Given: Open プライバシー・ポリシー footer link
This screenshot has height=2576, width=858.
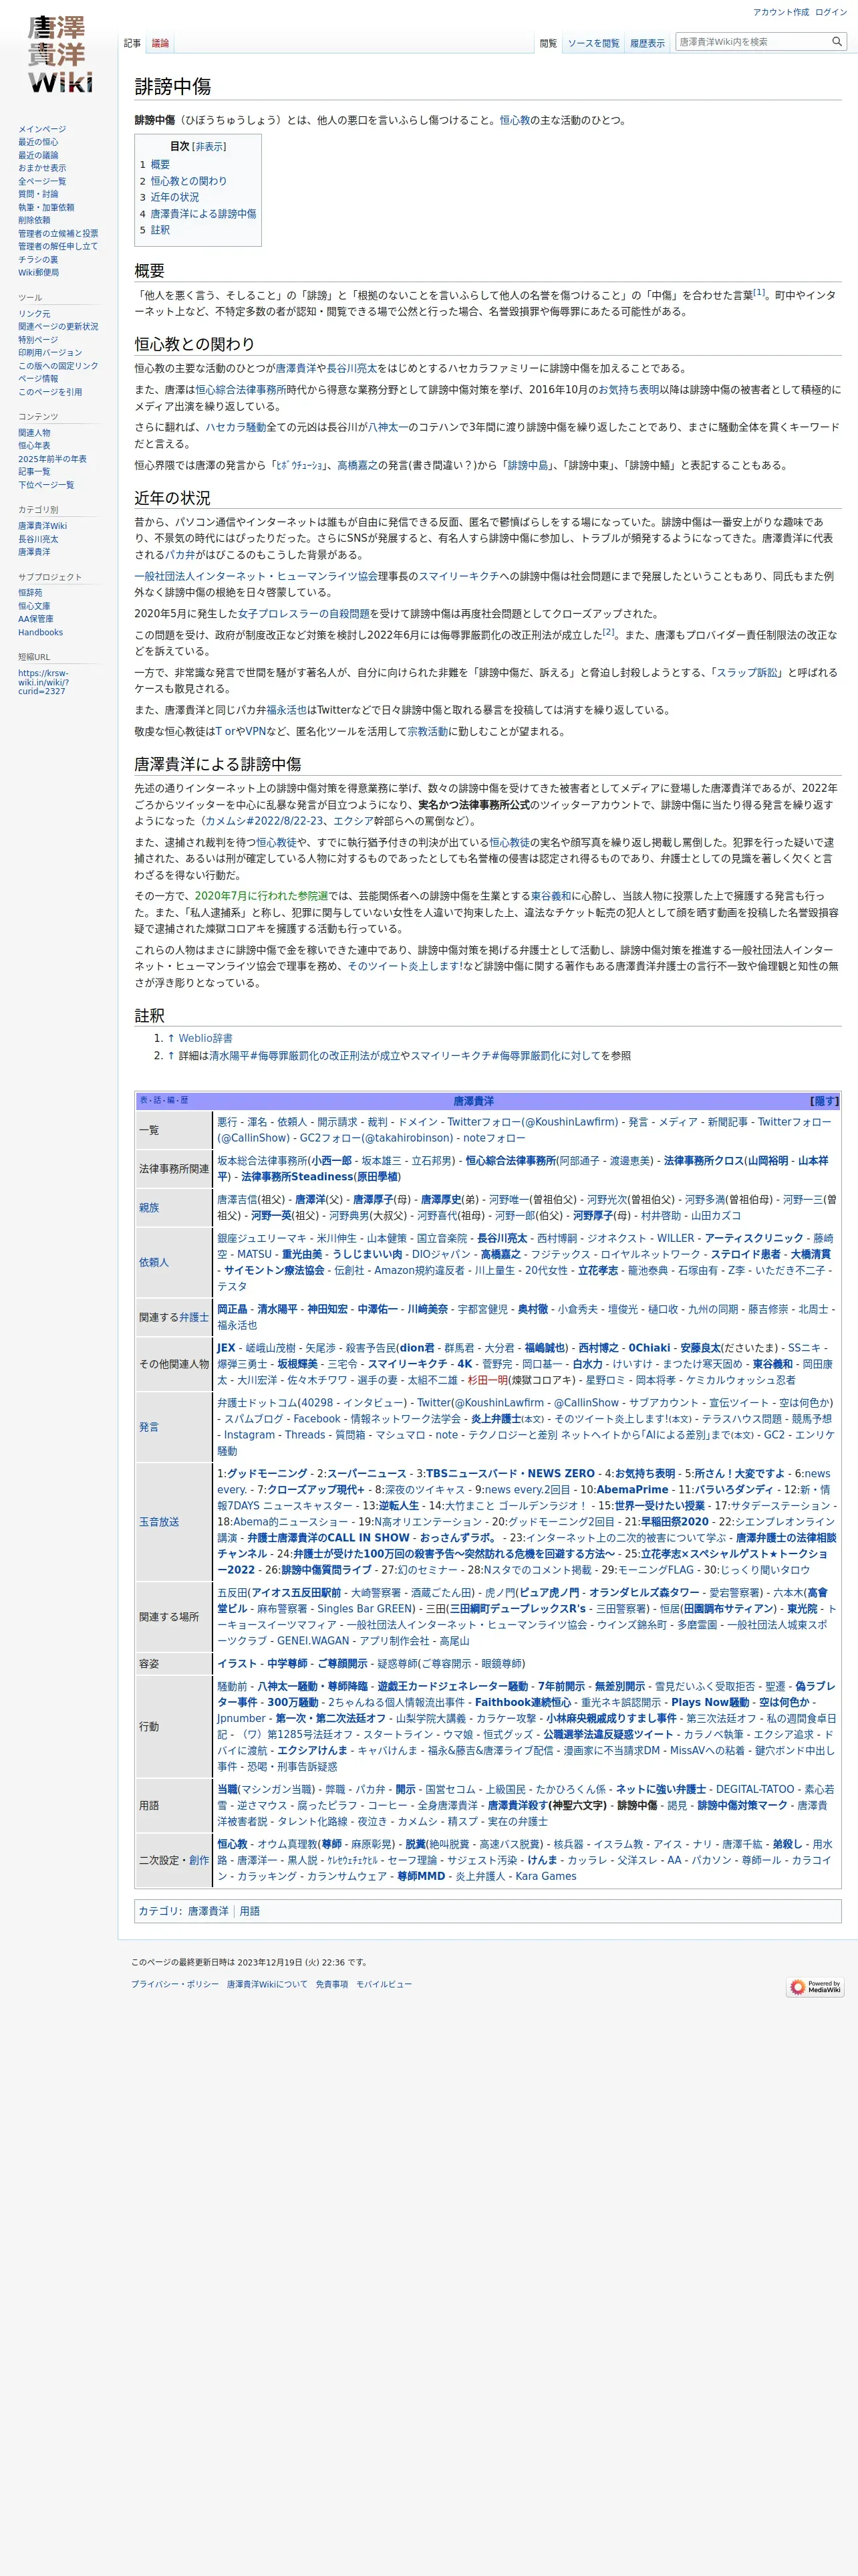Looking at the screenshot, I should 175,1984.
